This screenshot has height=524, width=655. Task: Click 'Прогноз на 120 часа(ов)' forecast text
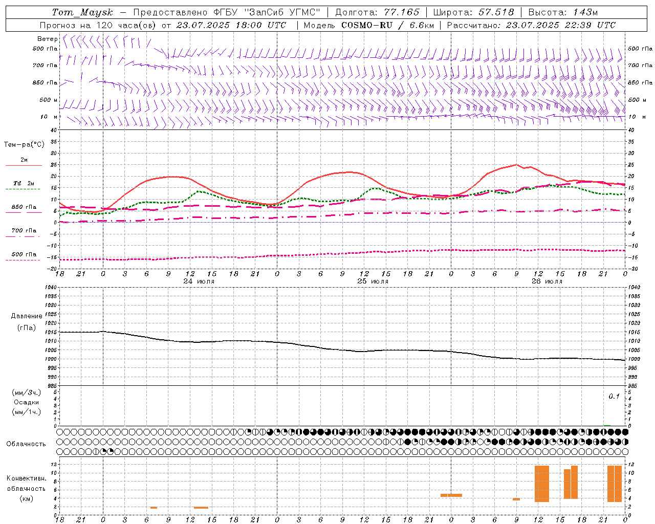click(98, 25)
